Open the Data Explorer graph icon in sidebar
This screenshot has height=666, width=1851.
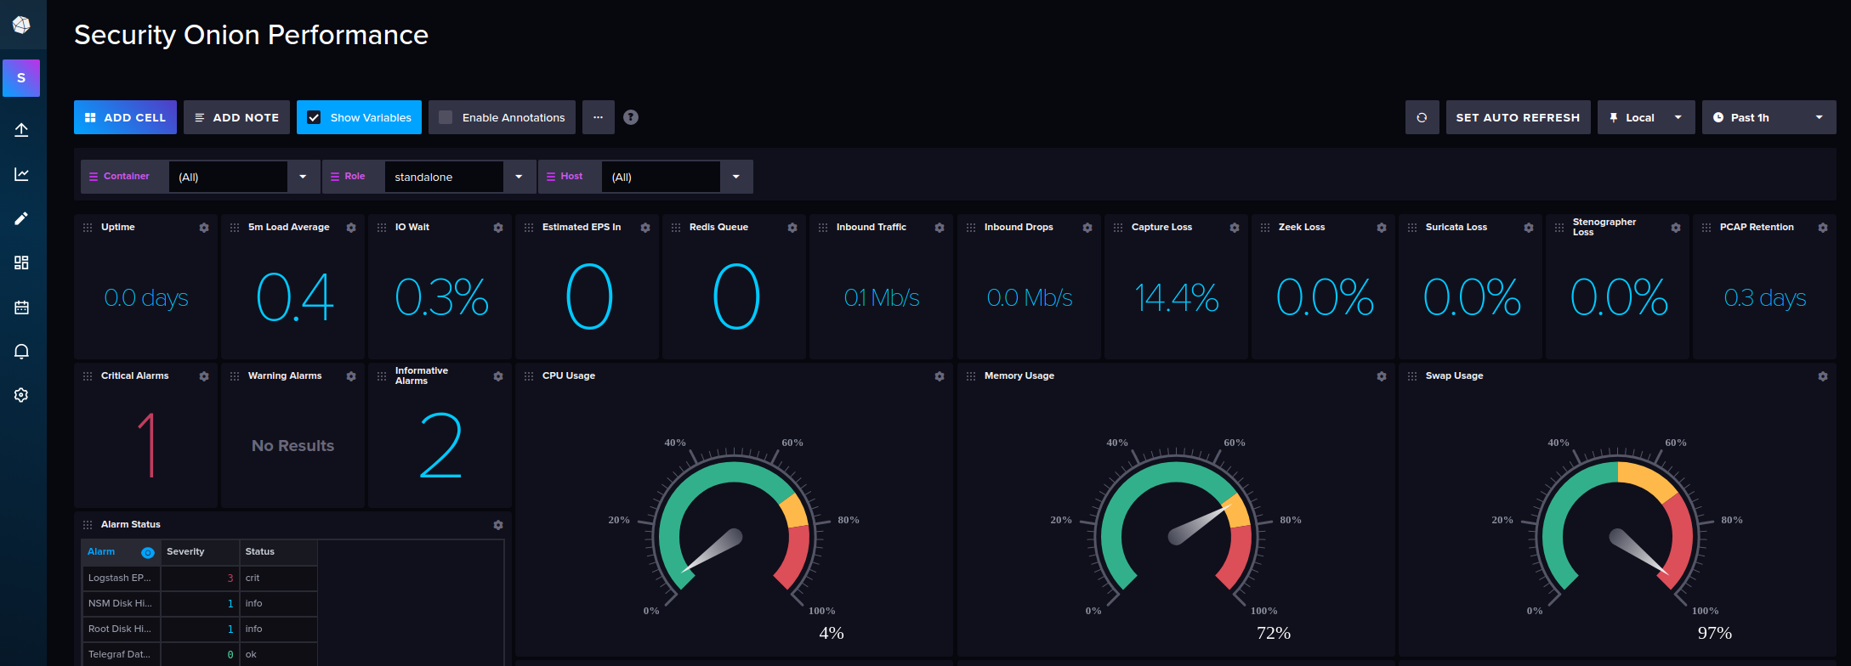click(21, 174)
